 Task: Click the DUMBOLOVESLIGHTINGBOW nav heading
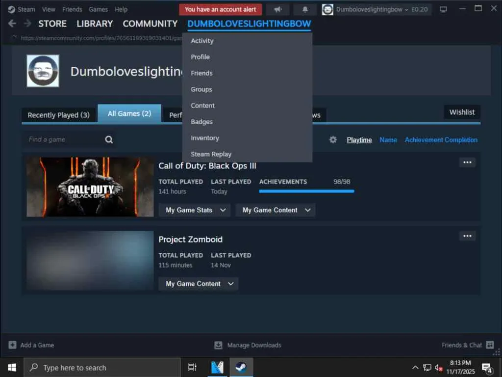[249, 24]
